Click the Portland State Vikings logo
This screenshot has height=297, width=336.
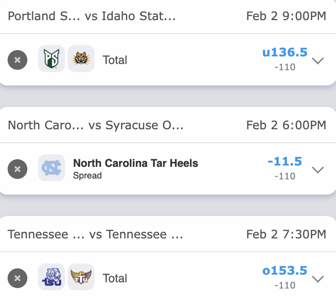point(52,59)
